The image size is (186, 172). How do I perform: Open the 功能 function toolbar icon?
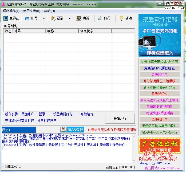point(78,18)
